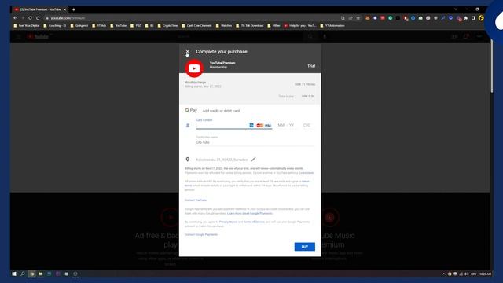Open the Contact Google Payments link
This screenshot has height=283, width=503.
pos(201,234)
